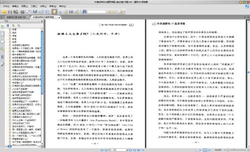This screenshot has height=152, width=250.
Task: Switch to the first PDF document tab
Action: (x=16, y=17)
